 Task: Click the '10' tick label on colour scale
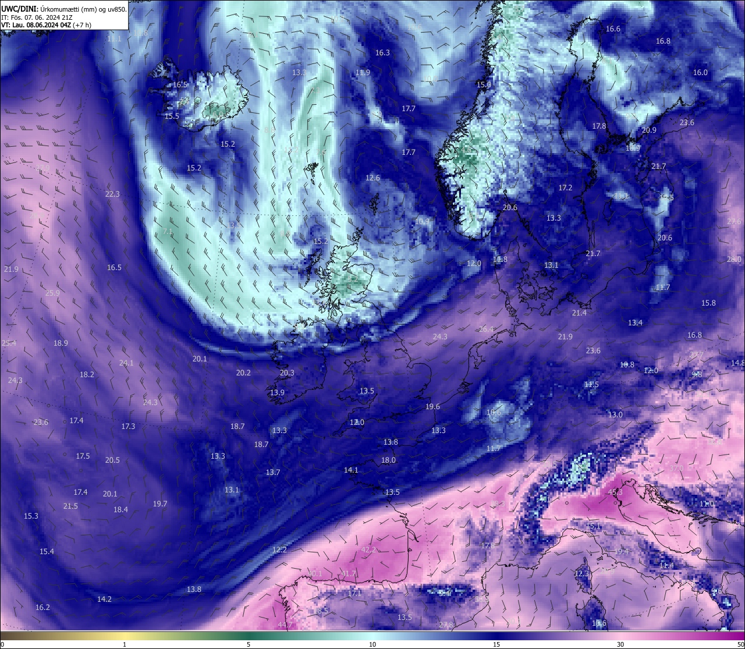[372, 644]
